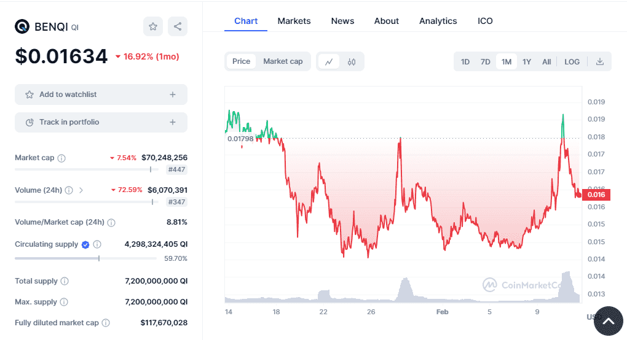Click Add to watchlist button
This screenshot has width=627, height=340.
point(101,95)
